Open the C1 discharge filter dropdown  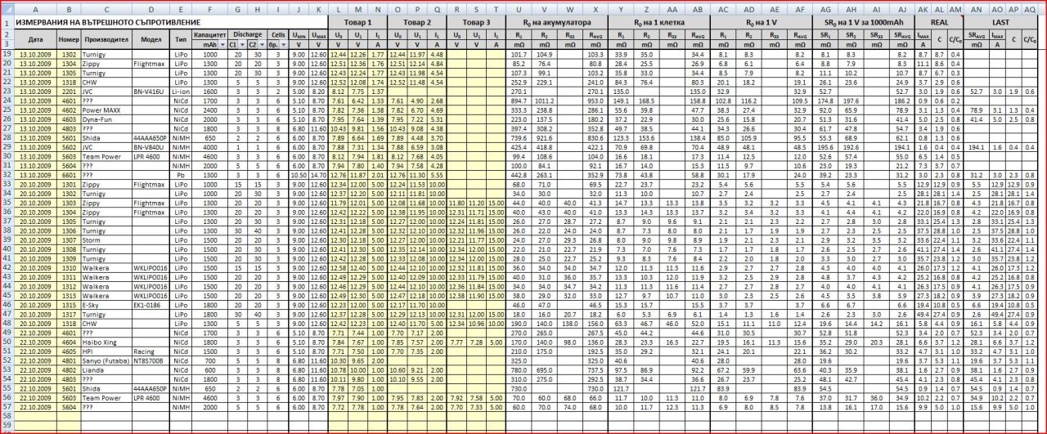[240, 44]
